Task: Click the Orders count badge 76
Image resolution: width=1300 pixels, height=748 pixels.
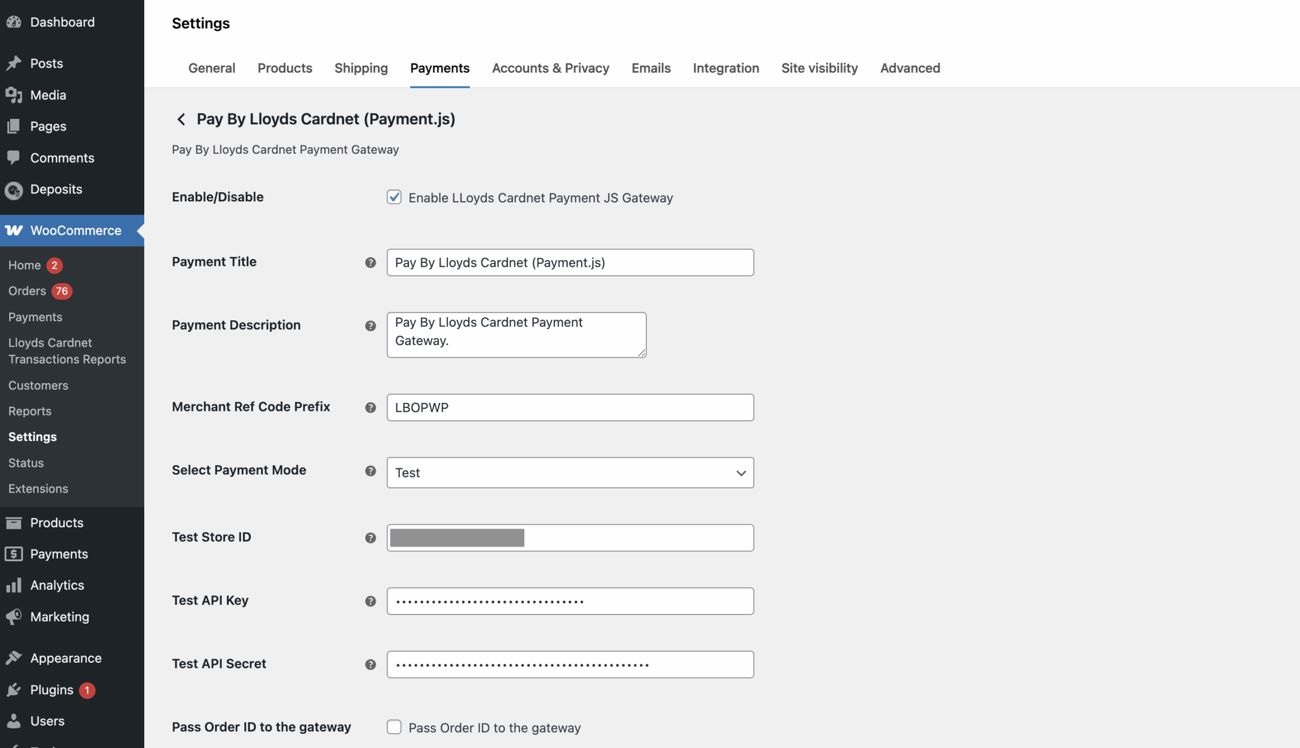Action: 61,291
